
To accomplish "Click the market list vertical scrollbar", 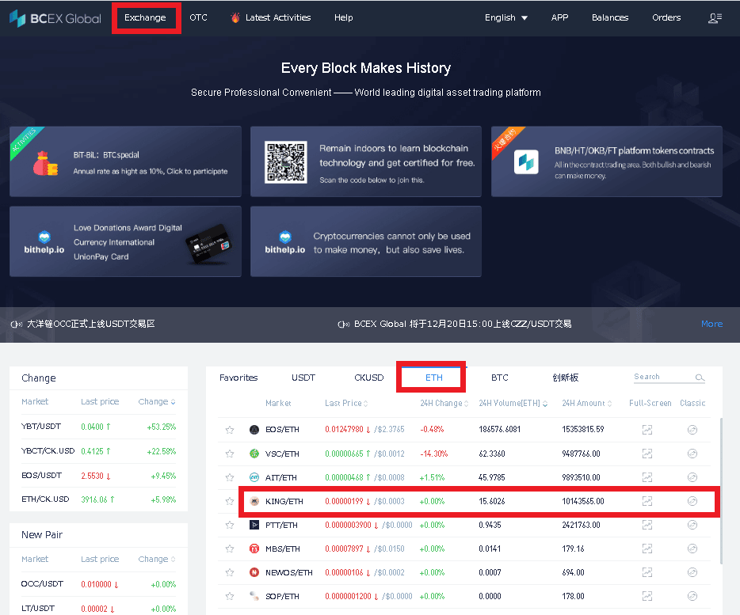I will pyautogui.click(x=721, y=491).
